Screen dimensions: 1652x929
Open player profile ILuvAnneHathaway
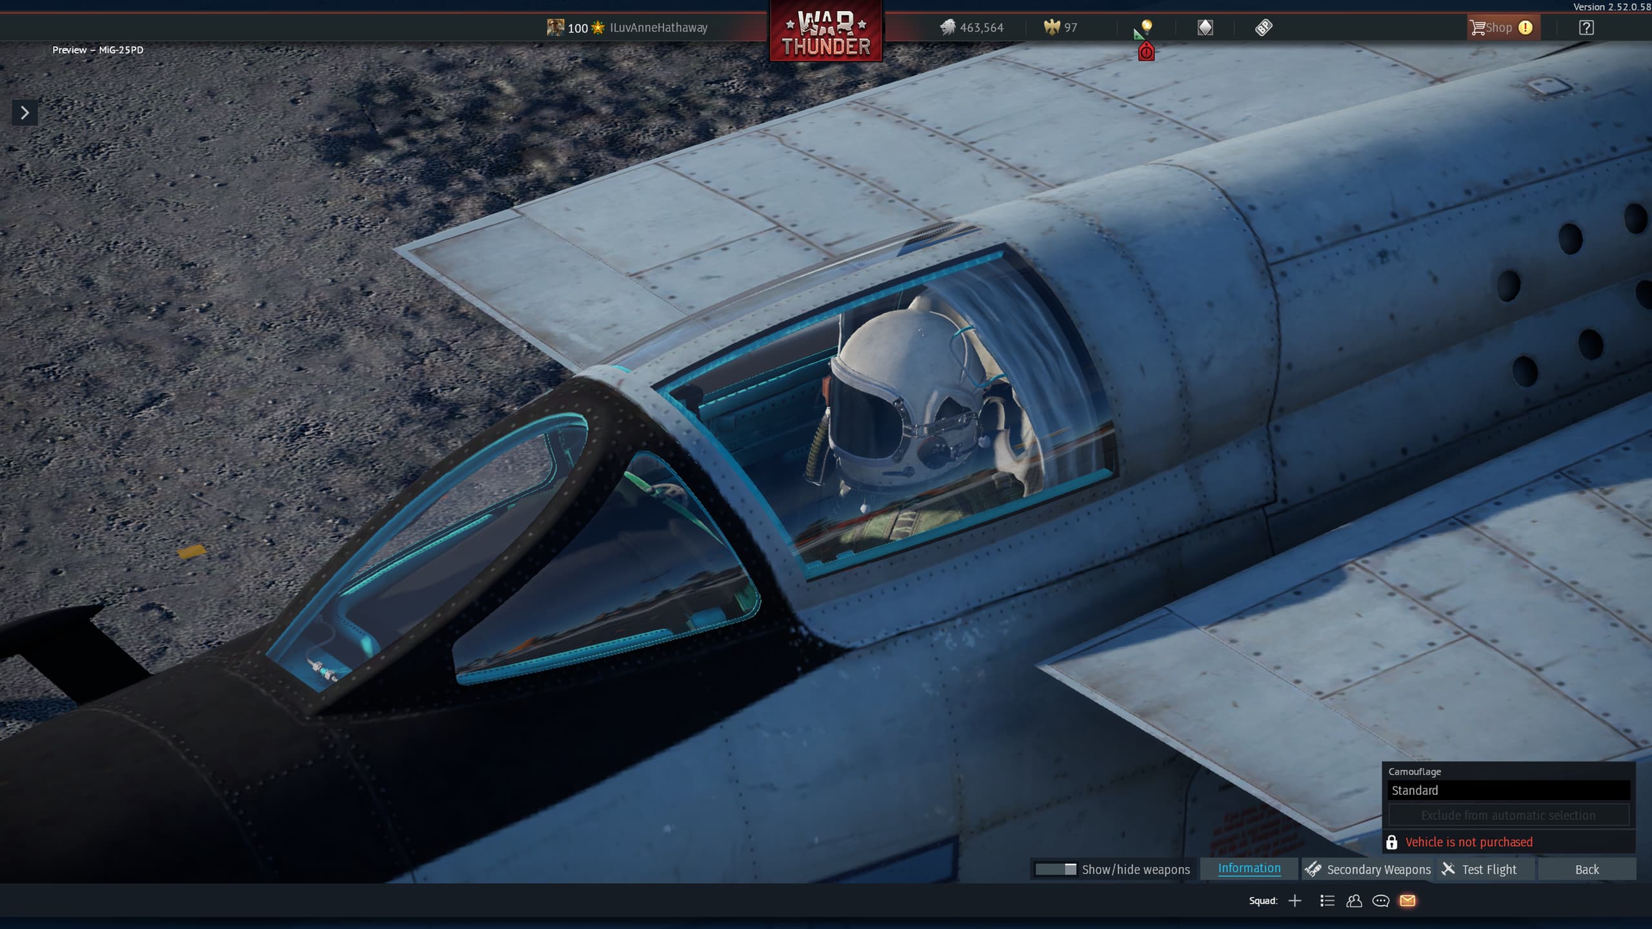[x=658, y=27]
